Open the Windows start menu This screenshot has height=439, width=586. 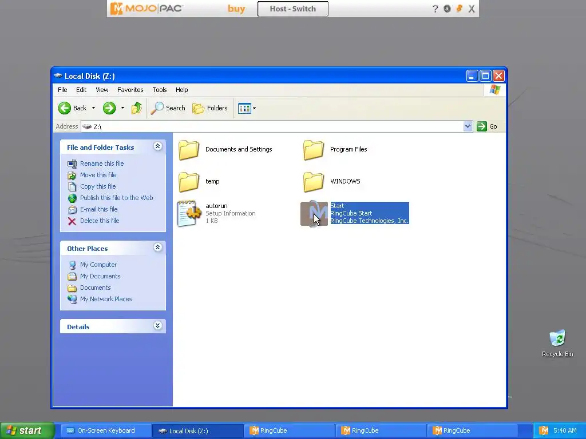coord(27,430)
